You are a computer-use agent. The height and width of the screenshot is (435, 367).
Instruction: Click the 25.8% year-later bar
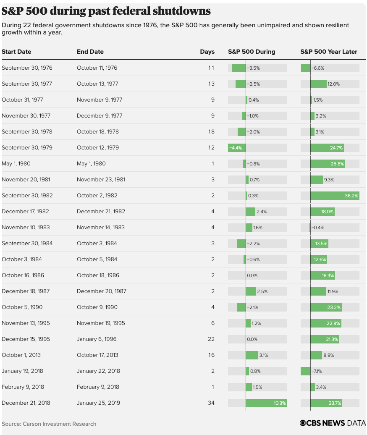point(328,164)
